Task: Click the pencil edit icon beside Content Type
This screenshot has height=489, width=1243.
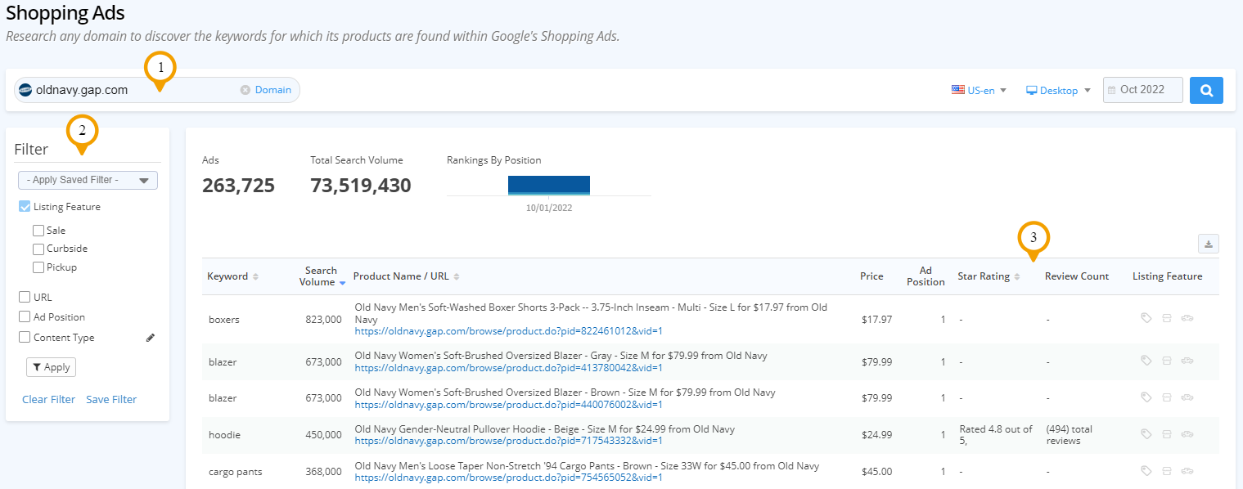Action: [151, 337]
